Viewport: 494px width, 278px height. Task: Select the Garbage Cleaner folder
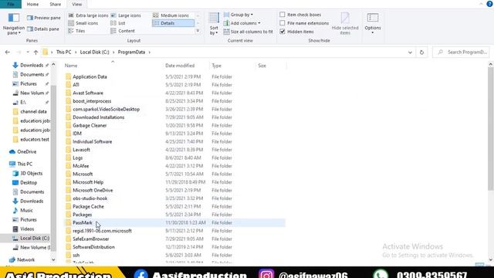[x=90, y=125]
